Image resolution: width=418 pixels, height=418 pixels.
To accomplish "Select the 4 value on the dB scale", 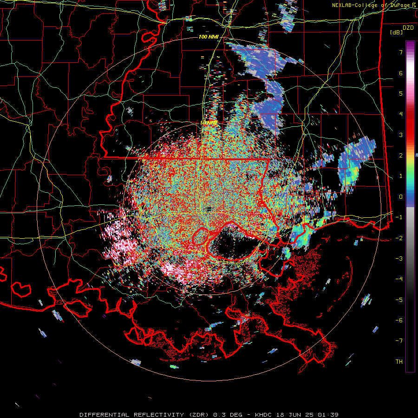I will (x=401, y=114).
